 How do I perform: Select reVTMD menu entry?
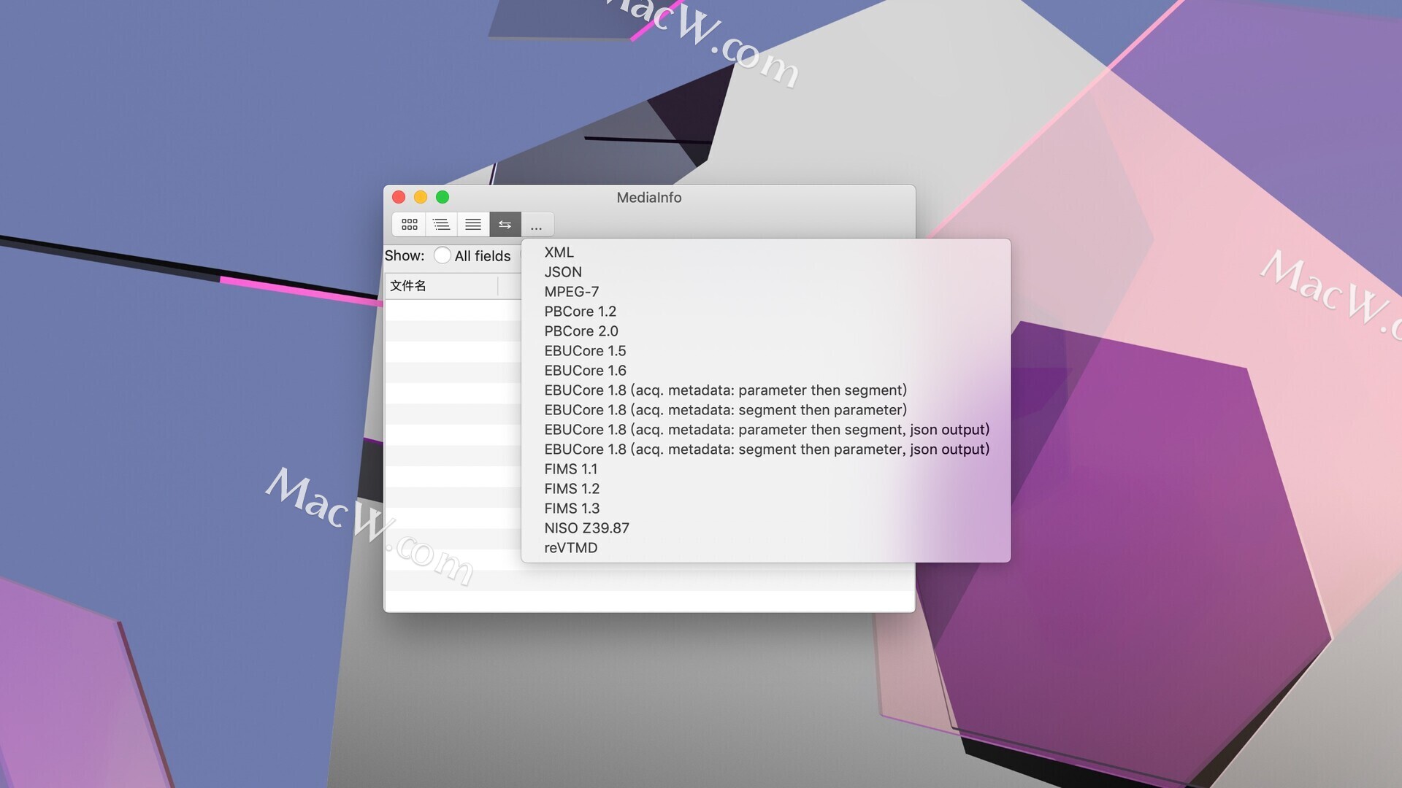[x=766, y=548]
